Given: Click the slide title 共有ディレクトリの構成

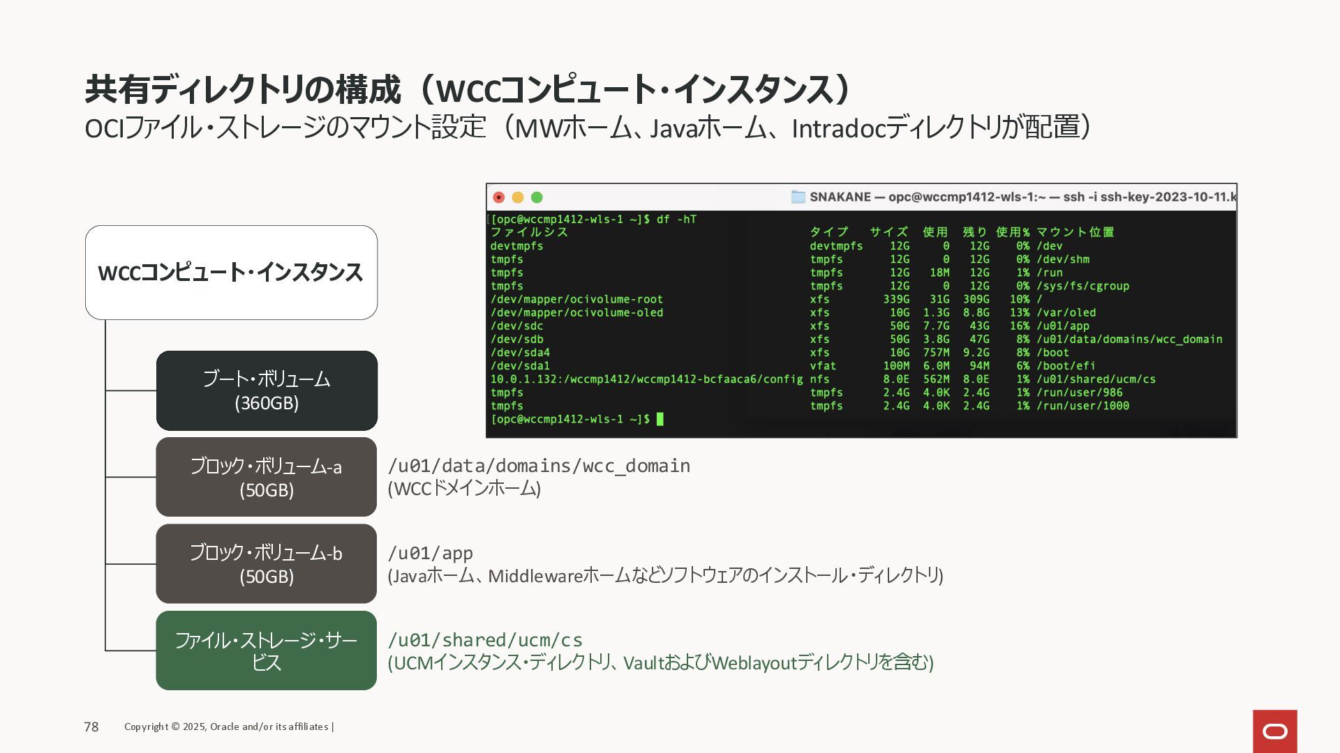Looking at the screenshot, I should pyautogui.click(x=468, y=89).
